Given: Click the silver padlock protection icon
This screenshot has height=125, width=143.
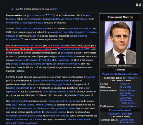Looking at the screenshot, I should point(140,5).
